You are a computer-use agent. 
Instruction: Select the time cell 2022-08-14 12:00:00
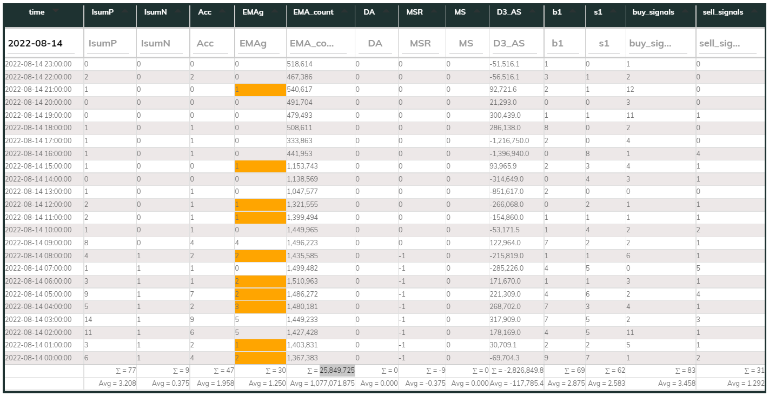pos(43,204)
